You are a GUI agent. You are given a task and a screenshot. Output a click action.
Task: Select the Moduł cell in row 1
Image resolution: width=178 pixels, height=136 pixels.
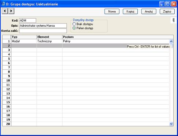(x=24, y=41)
